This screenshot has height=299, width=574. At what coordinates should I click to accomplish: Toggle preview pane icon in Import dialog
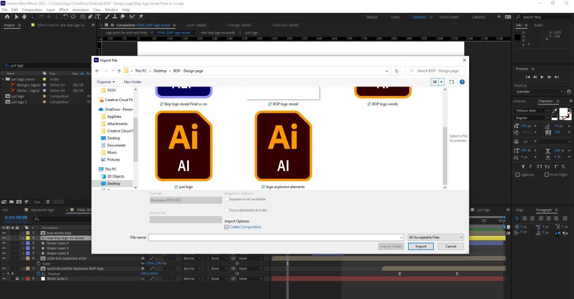451,82
